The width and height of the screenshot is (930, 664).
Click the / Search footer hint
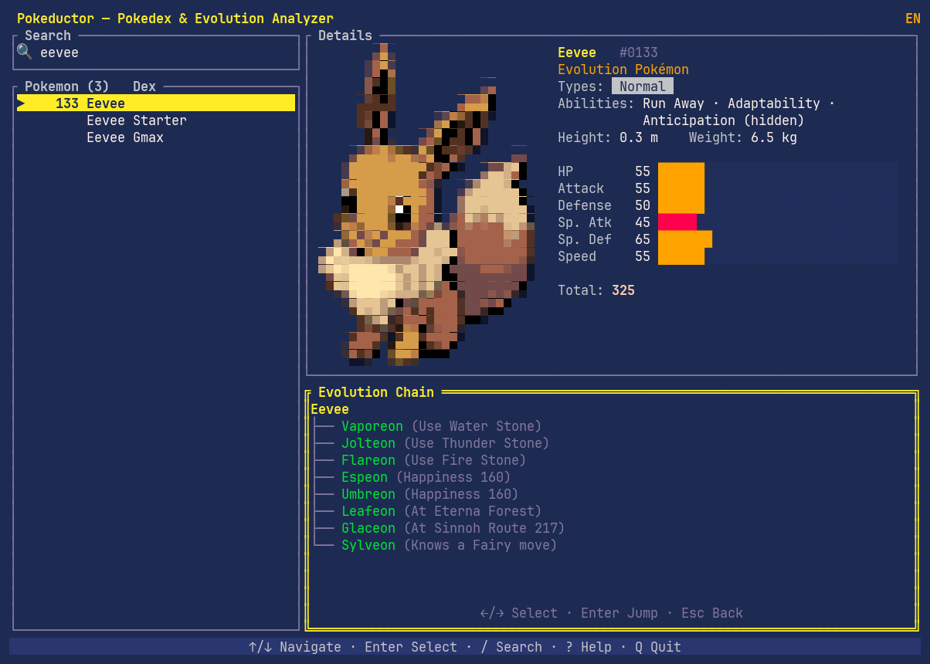click(x=511, y=647)
